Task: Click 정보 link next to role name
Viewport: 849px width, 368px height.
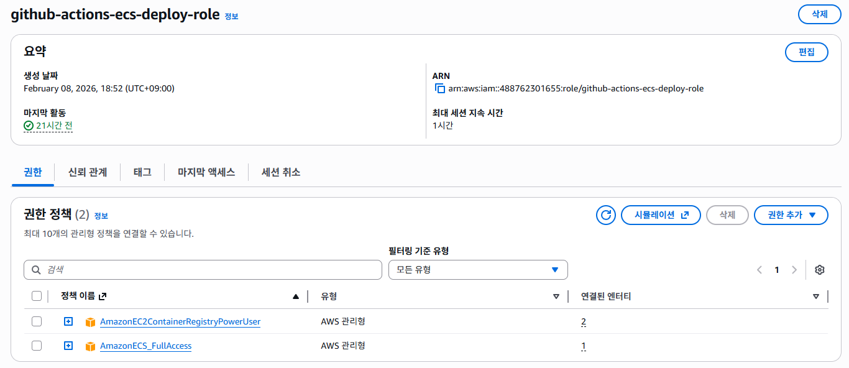Action: 231,17
